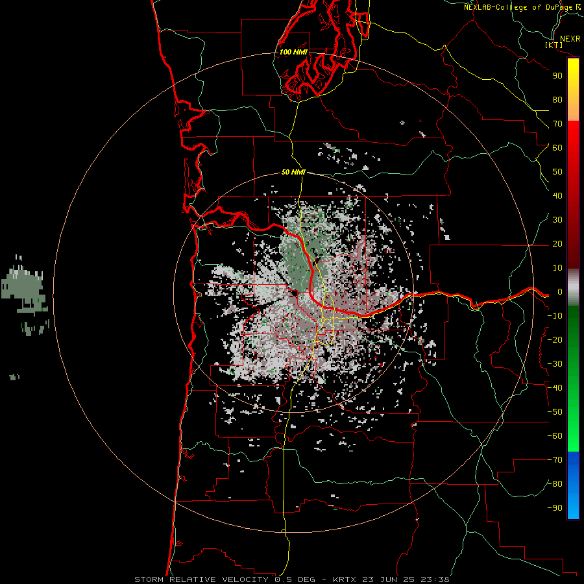
Task: Click the -80 value on the velocity scale
Action: [555, 484]
